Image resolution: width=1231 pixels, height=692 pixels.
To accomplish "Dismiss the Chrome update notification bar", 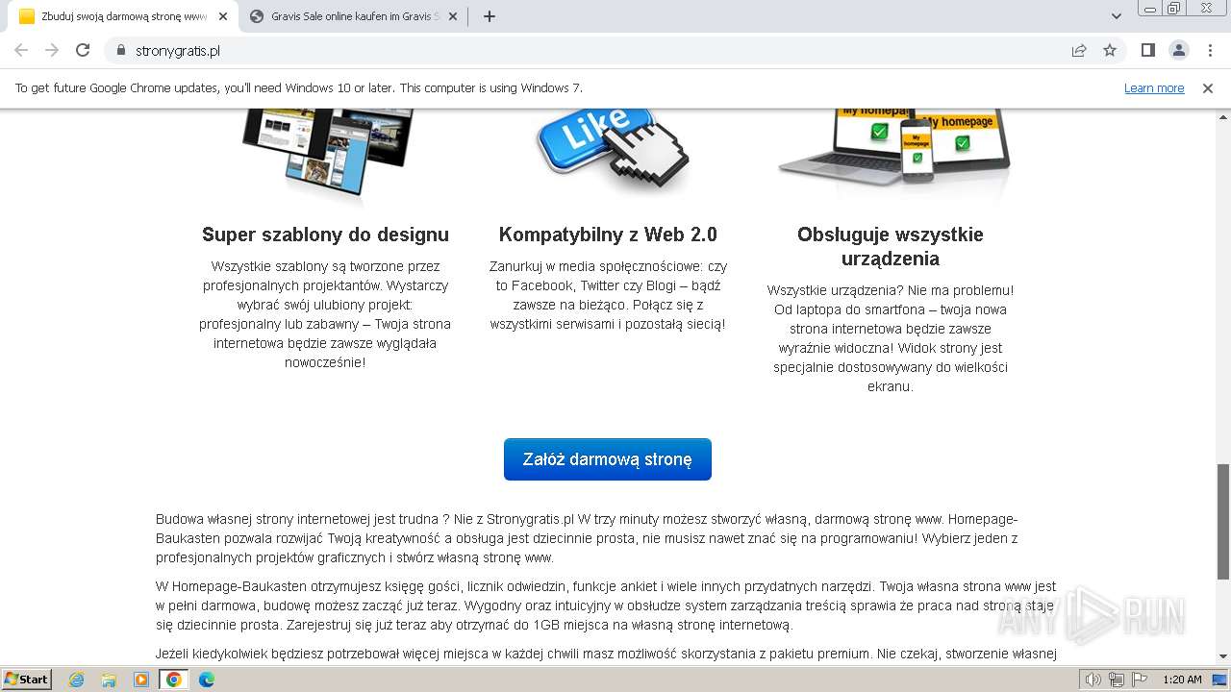I will (x=1208, y=88).
